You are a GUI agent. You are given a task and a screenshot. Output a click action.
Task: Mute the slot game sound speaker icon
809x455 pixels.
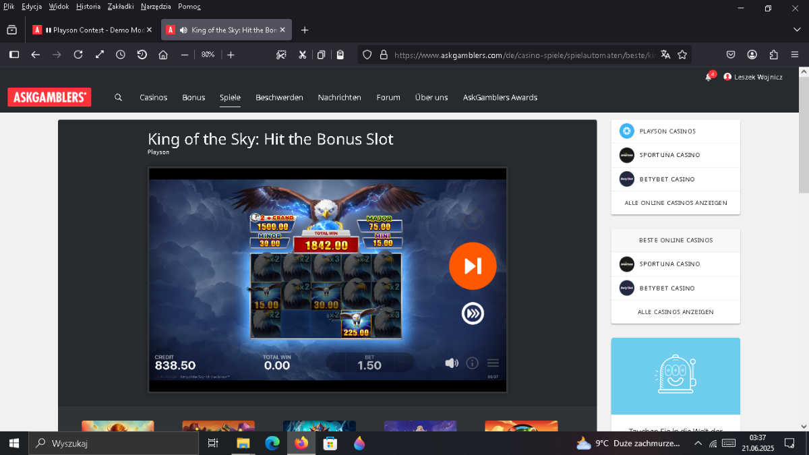451,363
